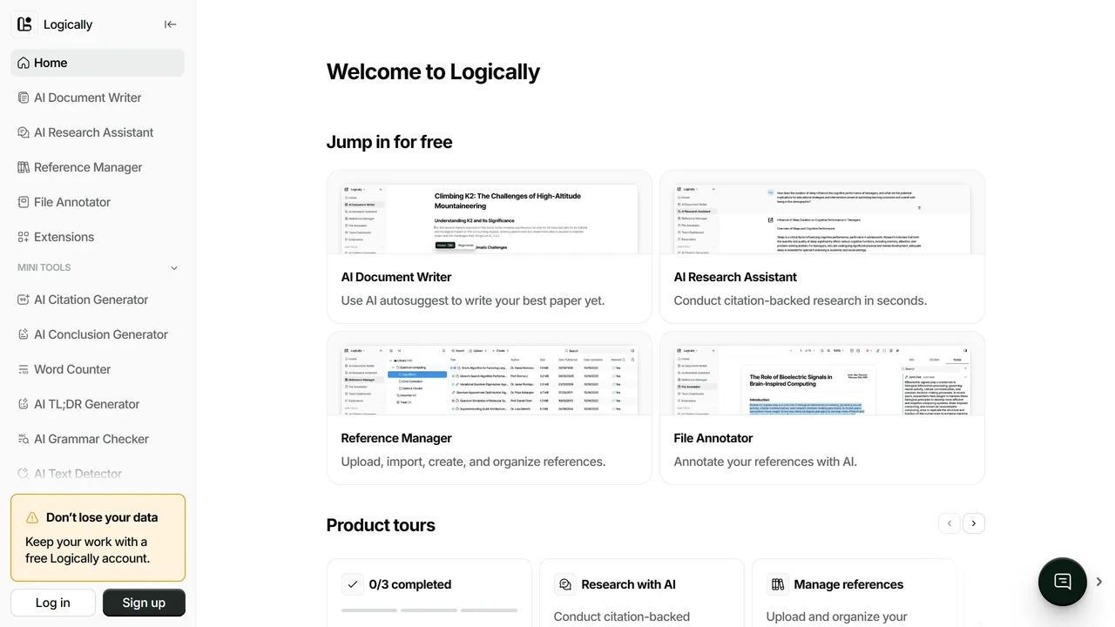The height and width of the screenshot is (627, 1115).
Task: Click the Research with AI tour title
Action: (629, 584)
